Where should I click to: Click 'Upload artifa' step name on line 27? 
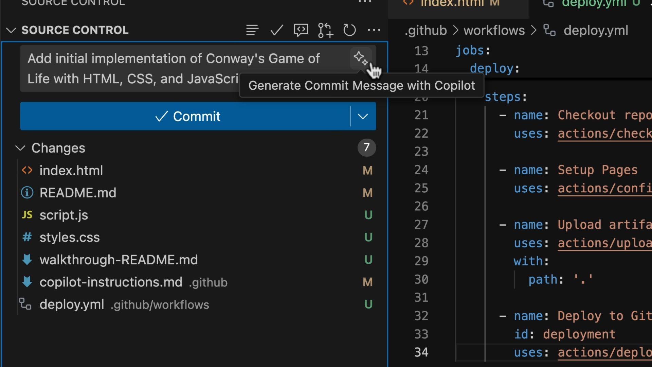[x=605, y=225]
